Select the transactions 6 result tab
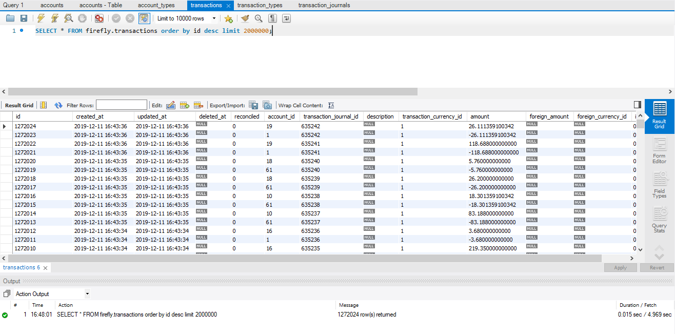 coord(21,267)
